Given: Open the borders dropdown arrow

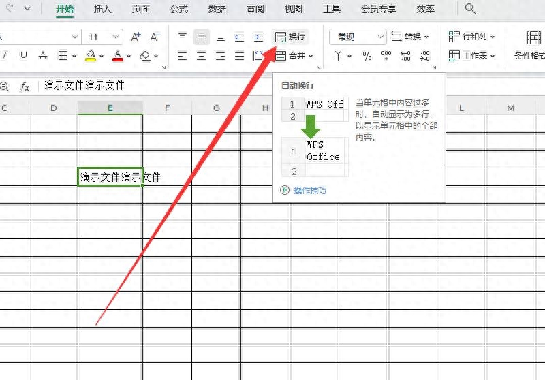Looking at the screenshot, I should pos(74,56).
